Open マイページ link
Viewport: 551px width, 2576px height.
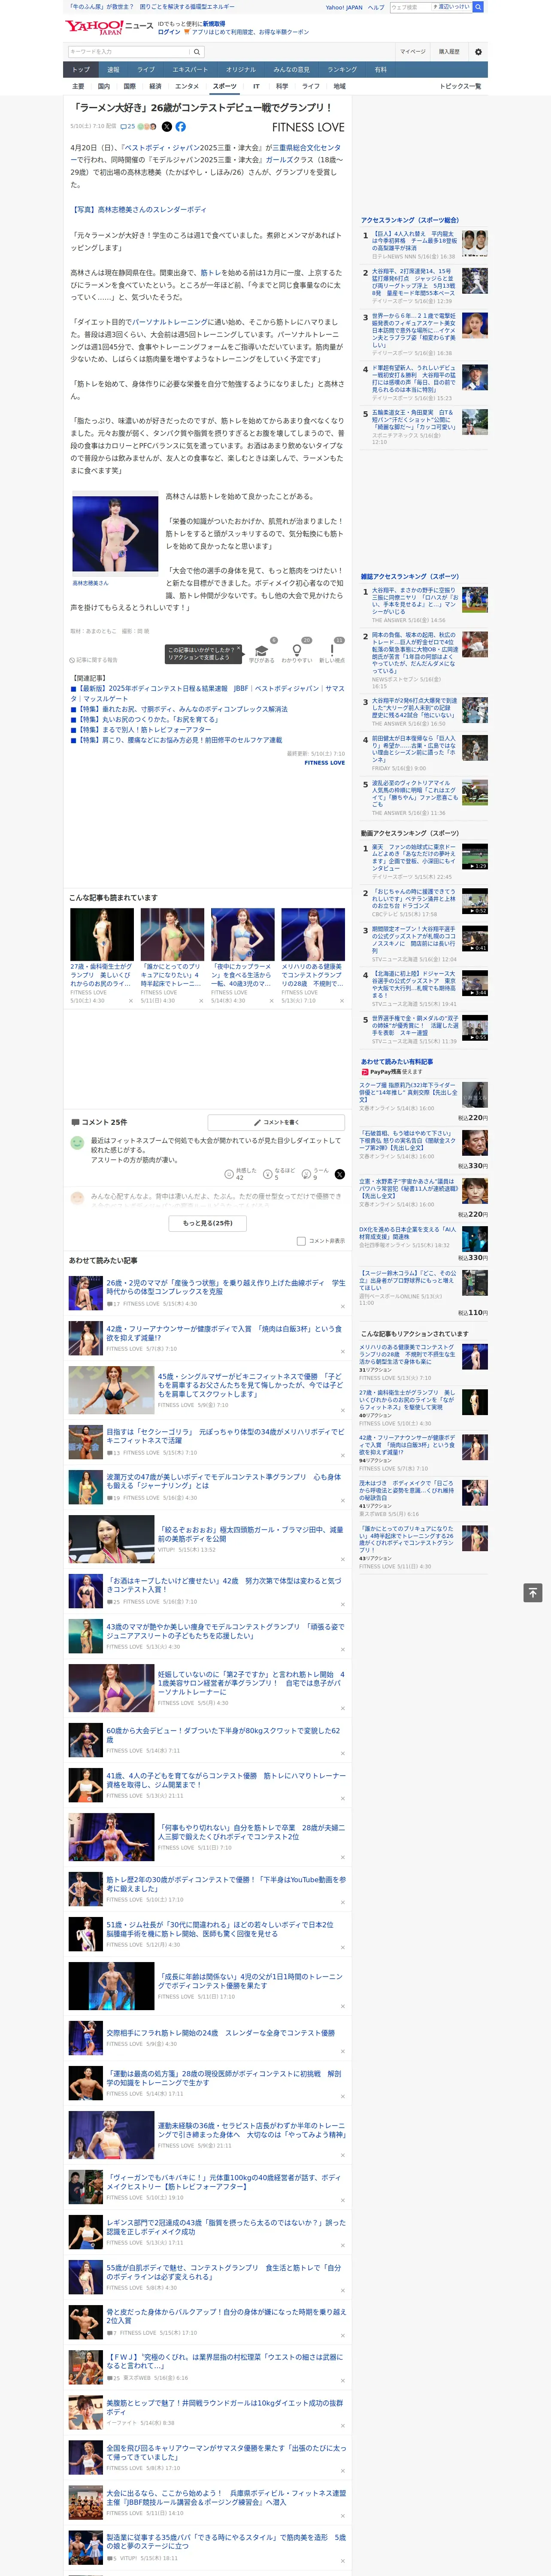(x=413, y=52)
